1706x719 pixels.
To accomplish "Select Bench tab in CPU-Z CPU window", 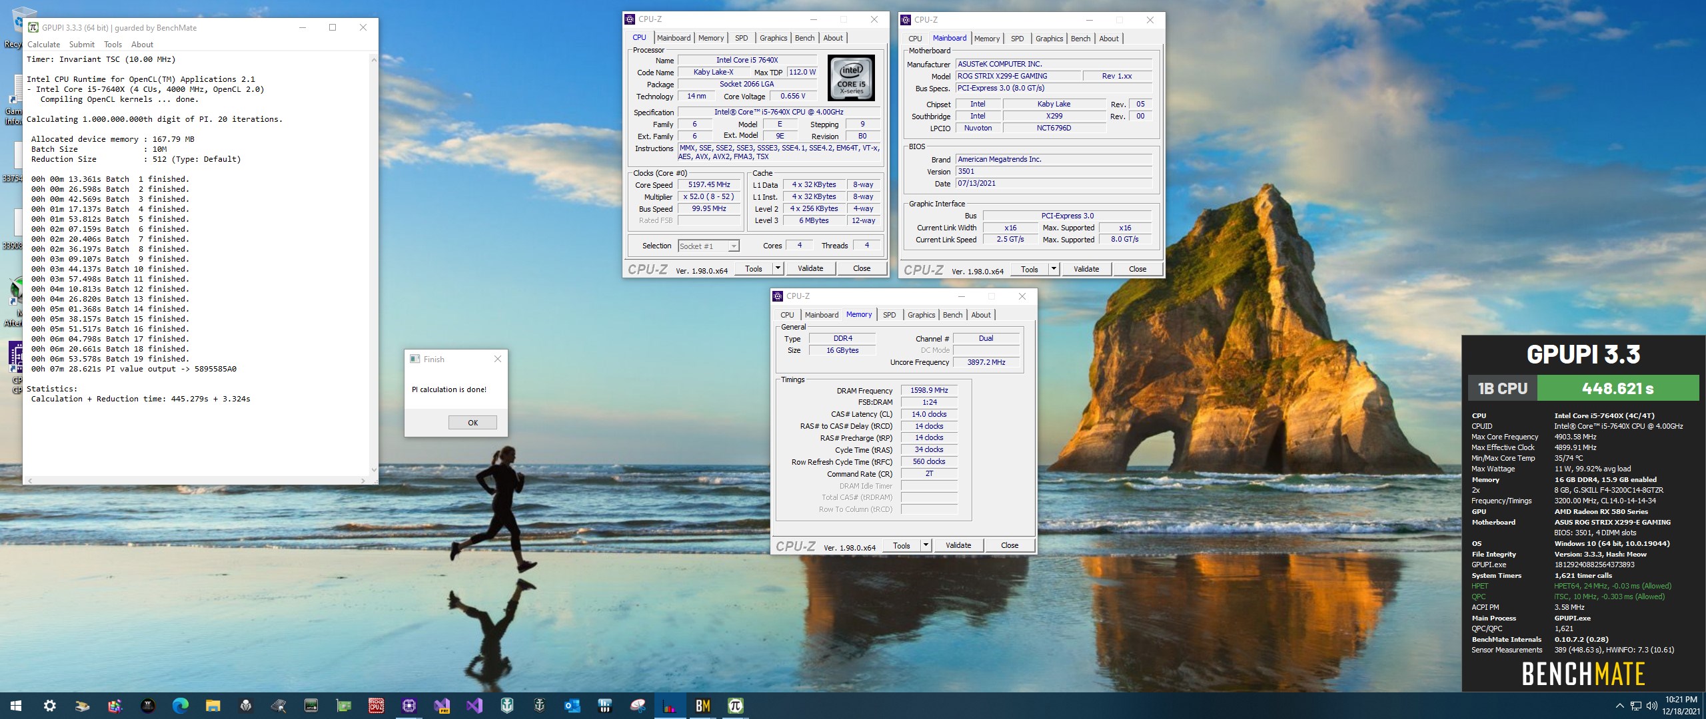I will pyautogui.click(x=804, y=38).
